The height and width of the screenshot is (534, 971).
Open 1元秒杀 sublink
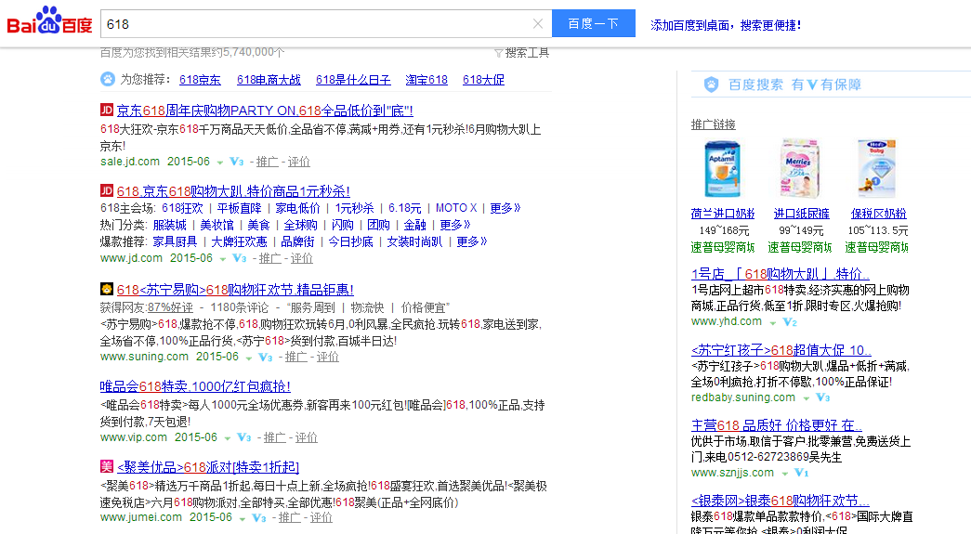coord(354,208)
